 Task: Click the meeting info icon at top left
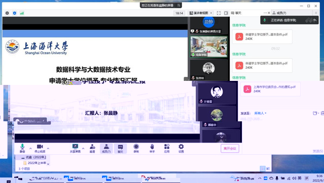point(7,13)
